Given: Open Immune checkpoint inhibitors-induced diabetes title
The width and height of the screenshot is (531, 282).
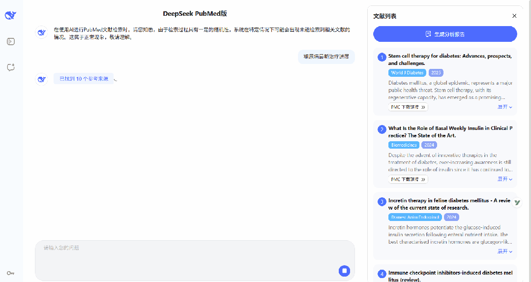Looking at the screenshot, I should click(x=450, y=276).
